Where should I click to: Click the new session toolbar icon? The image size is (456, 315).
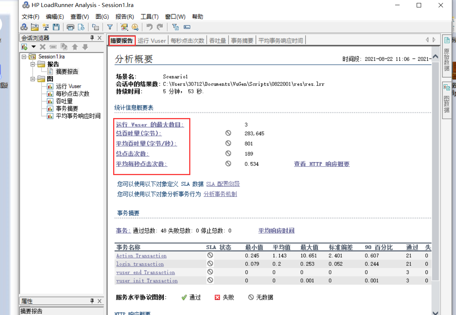pyautogui.click(x=24, y=27)
